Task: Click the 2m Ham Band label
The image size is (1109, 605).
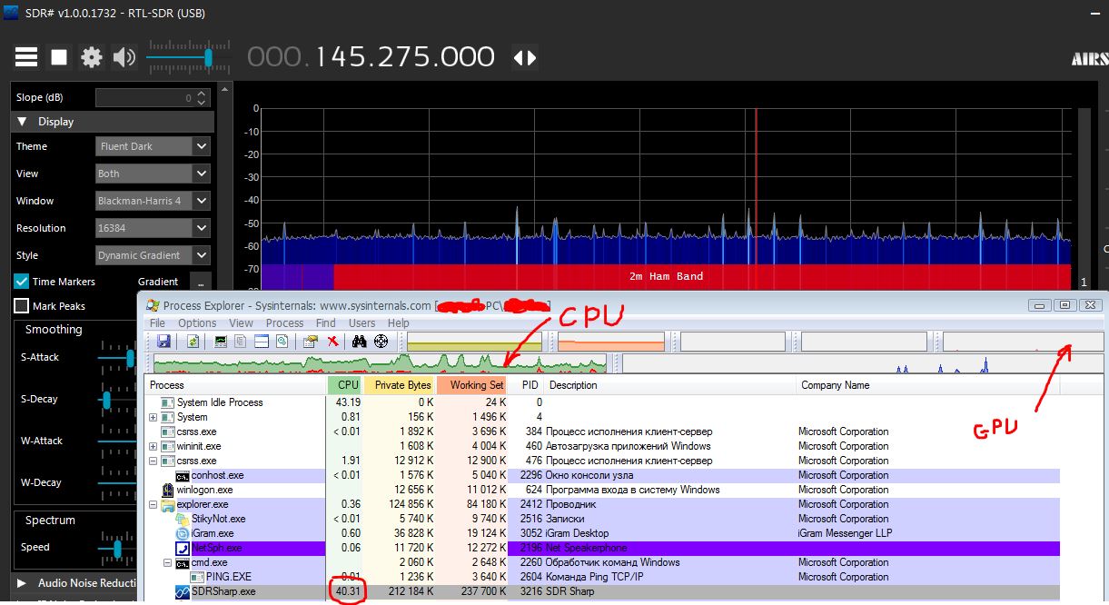Action: click(x=666, y=276)
